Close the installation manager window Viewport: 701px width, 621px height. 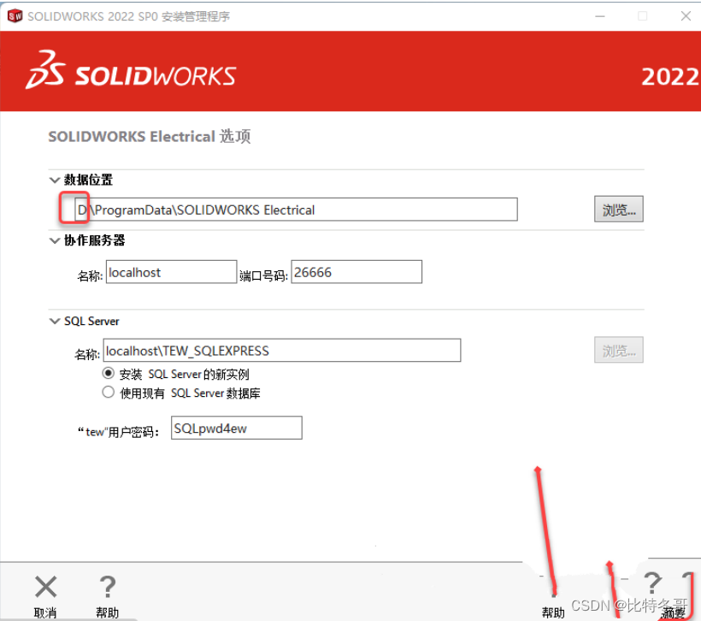coord(686,16)
